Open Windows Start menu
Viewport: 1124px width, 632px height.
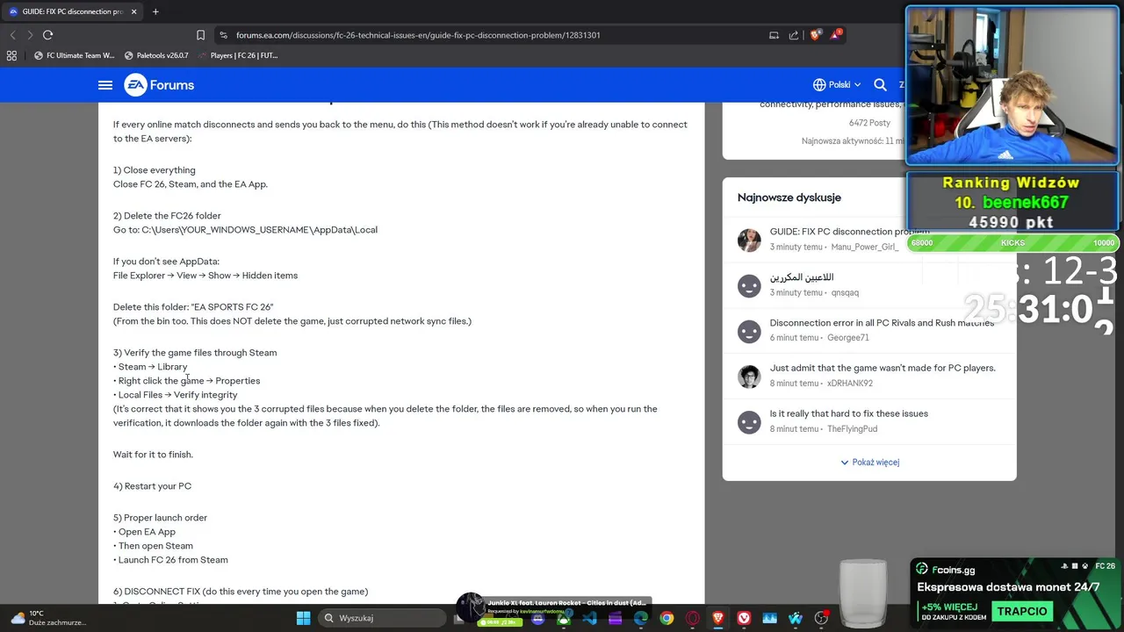click(303, 618)
